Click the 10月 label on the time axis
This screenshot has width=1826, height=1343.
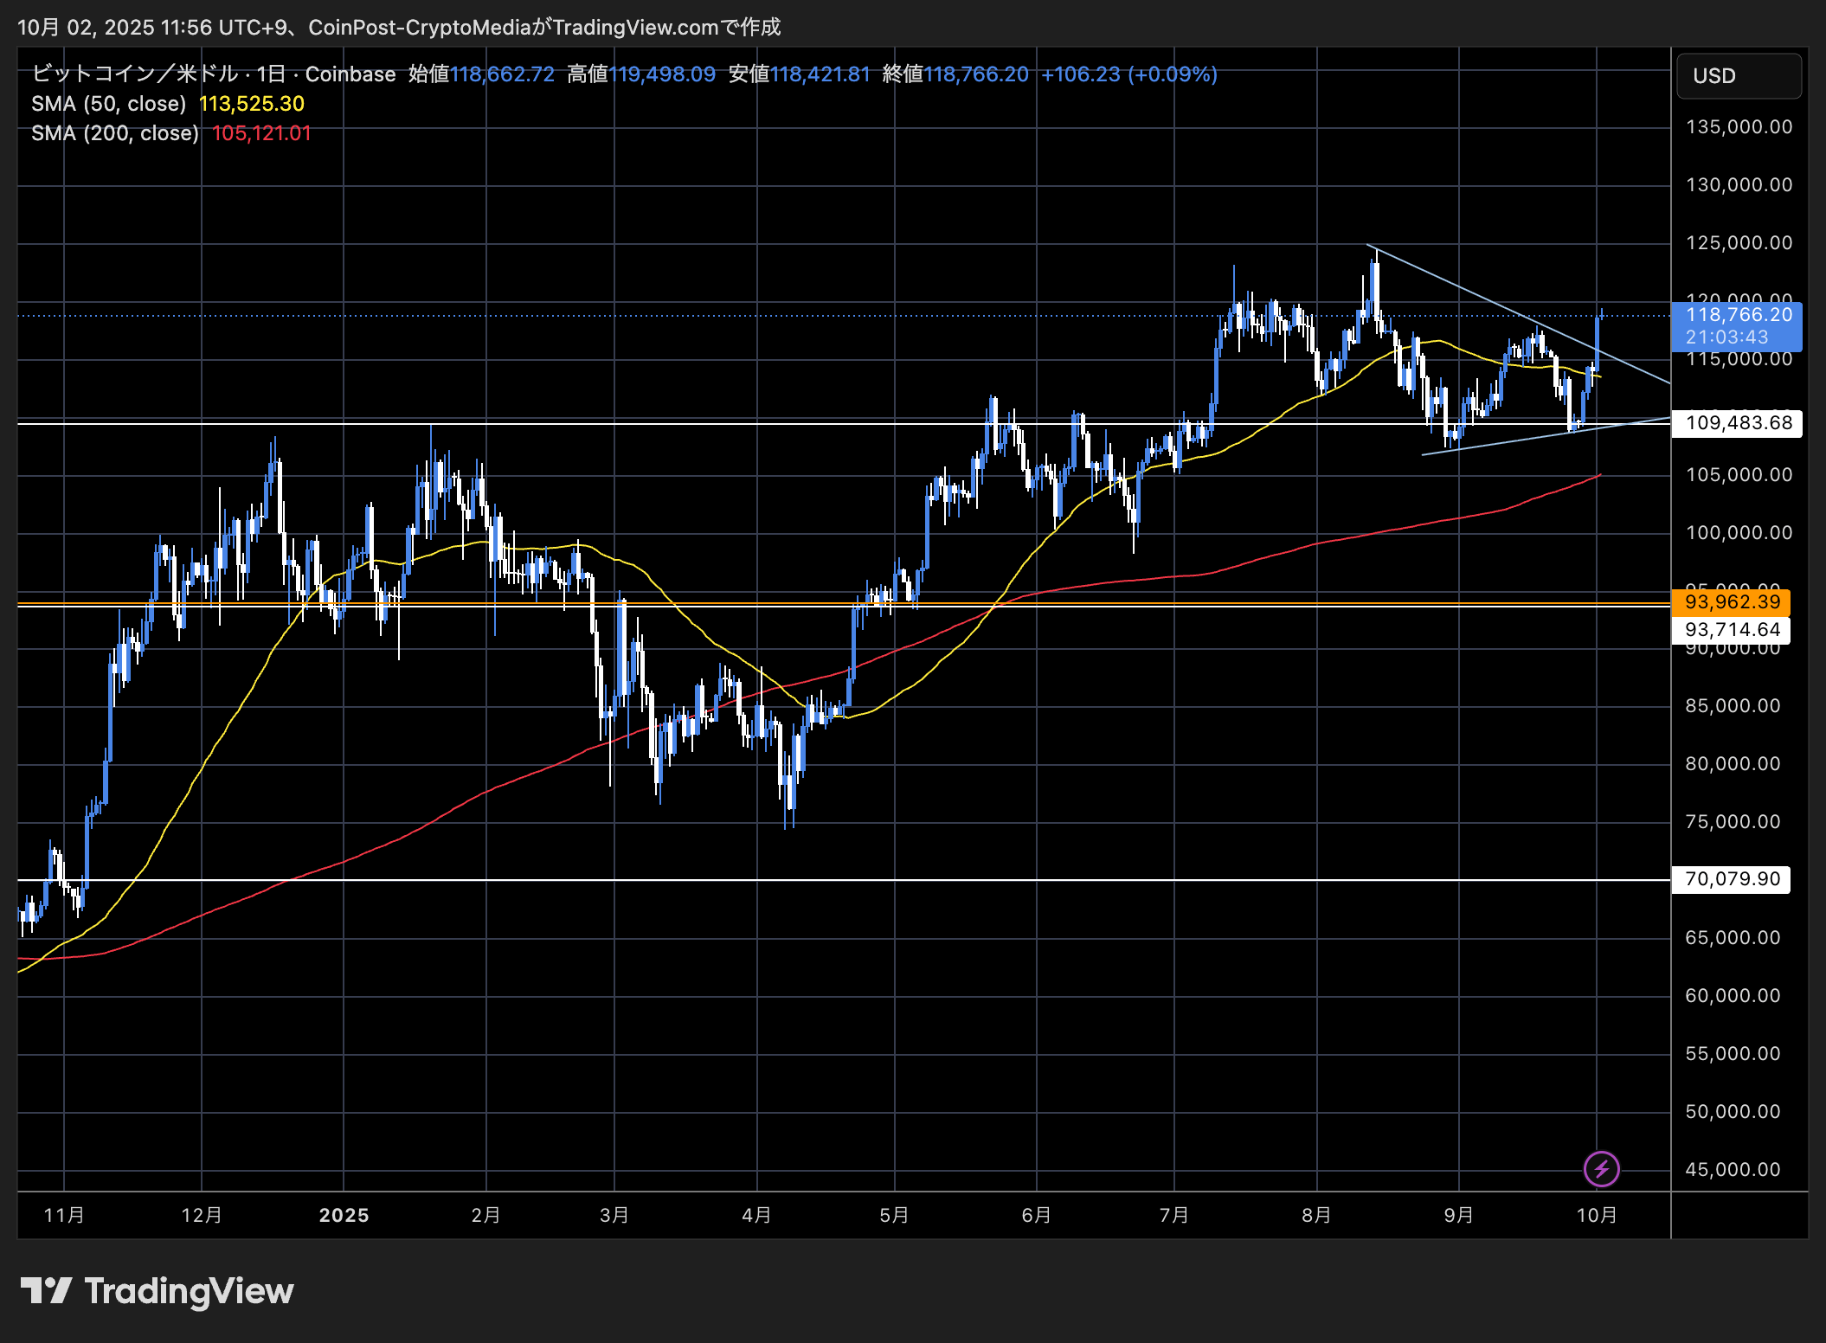pos(1596,1215)
